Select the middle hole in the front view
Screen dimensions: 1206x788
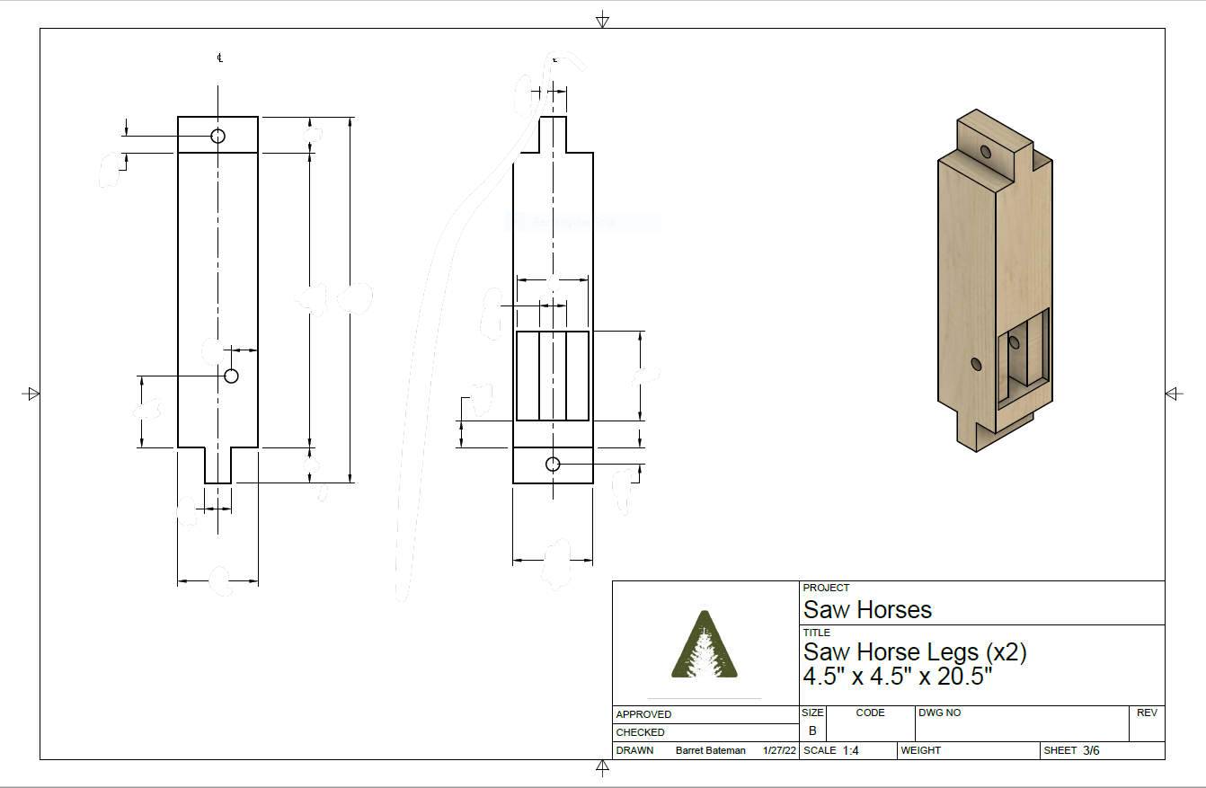(x=232, y=375)
